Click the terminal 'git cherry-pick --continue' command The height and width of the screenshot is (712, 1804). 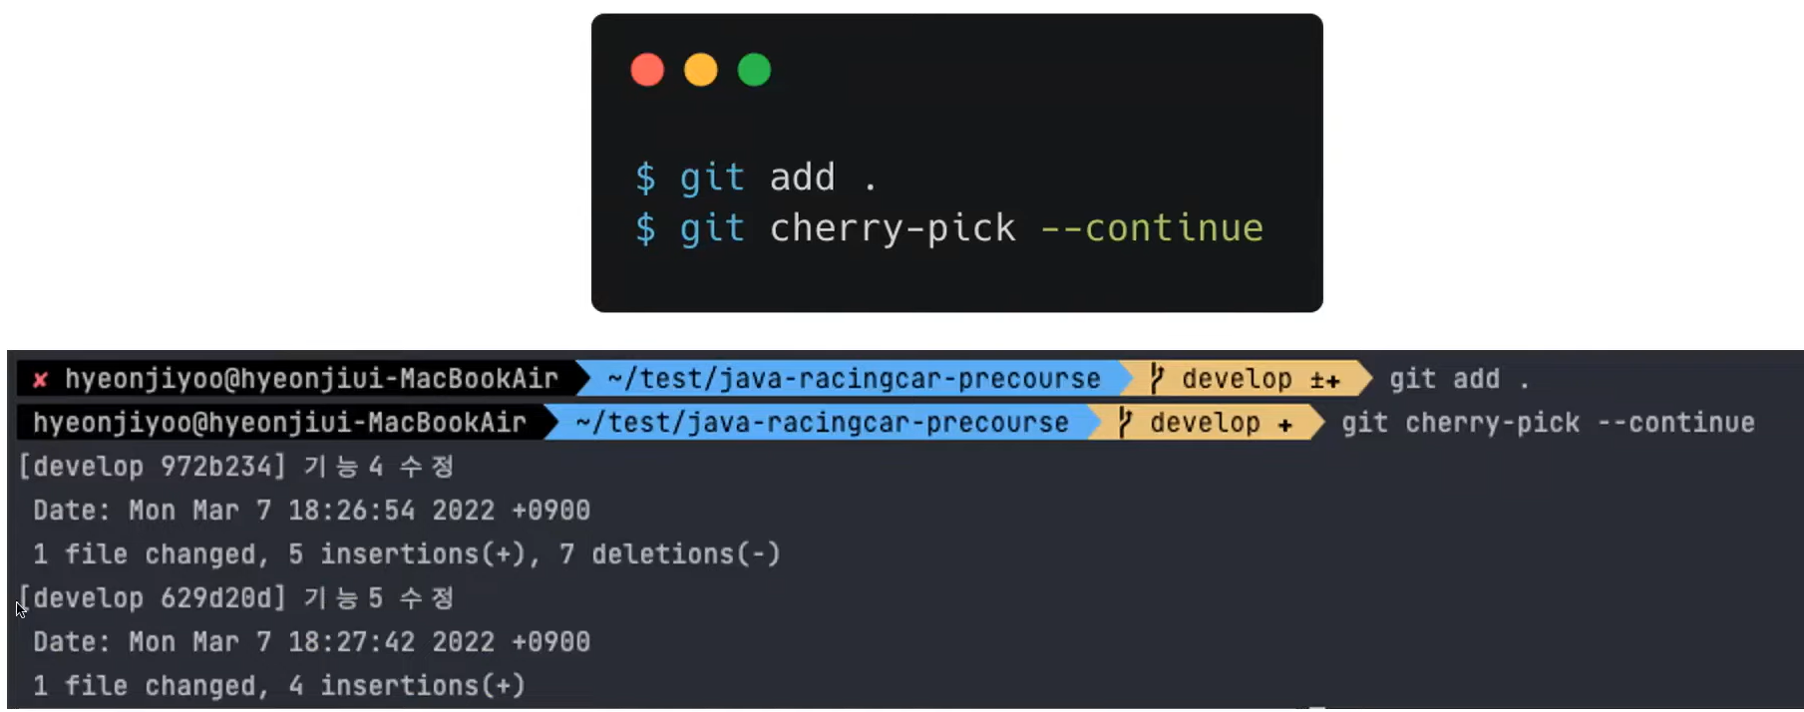click(x=1548, y=423)
